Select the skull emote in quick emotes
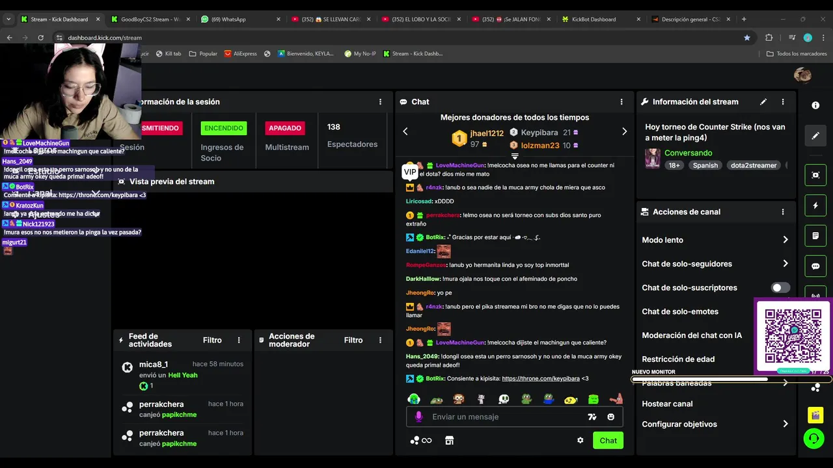Viewport: 833px width, 468px height. tap(504, 398)
